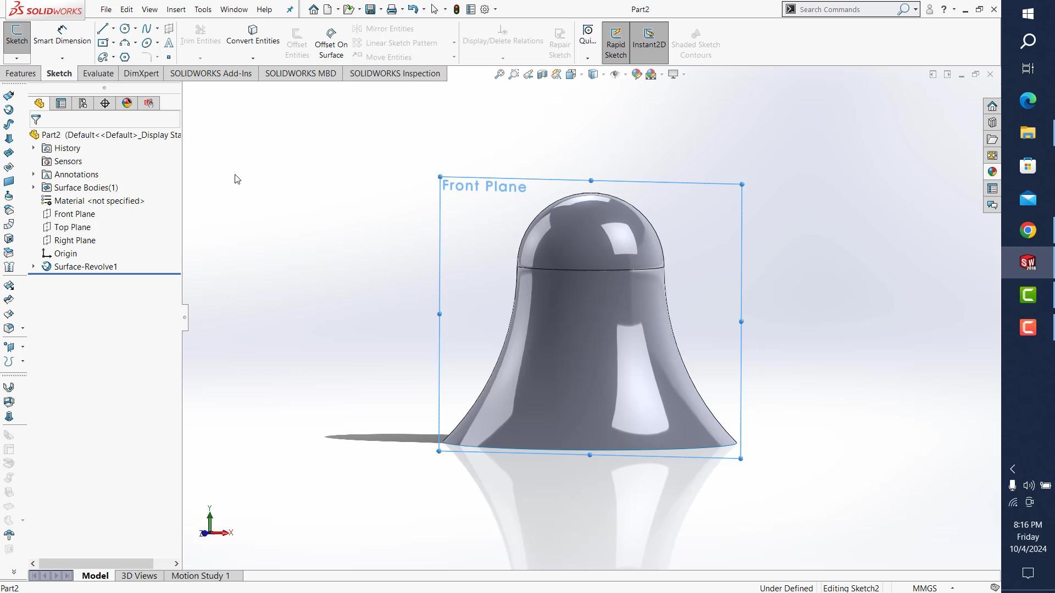Open the Insert menu
1055x593 pixels.
176,9
